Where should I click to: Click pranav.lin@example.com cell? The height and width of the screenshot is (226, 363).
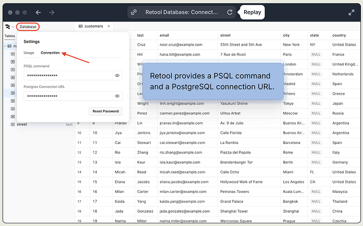(187, 123)
